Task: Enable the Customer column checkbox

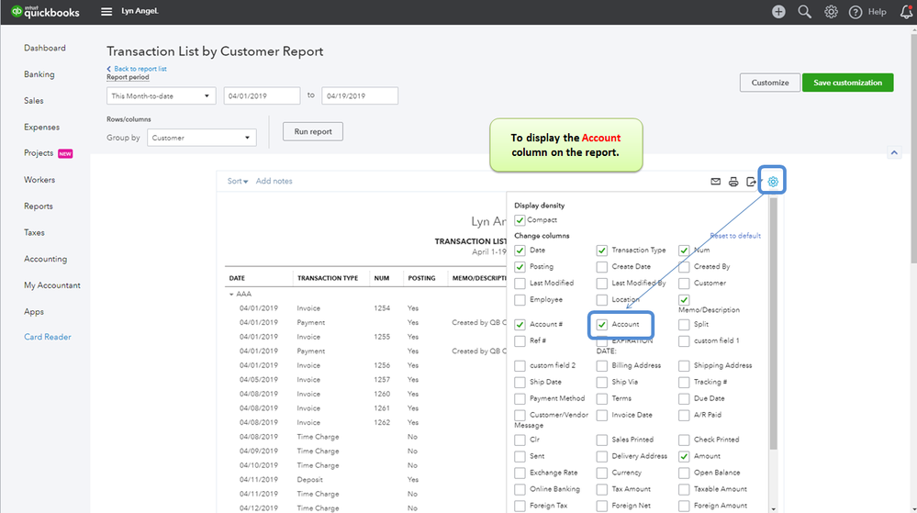Action: (x=685, y=284)
